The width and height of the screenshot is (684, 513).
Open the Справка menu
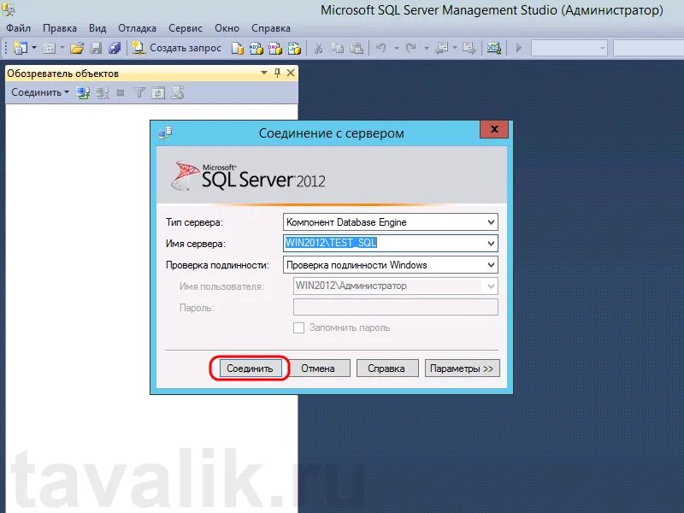[x=271, y=28]
